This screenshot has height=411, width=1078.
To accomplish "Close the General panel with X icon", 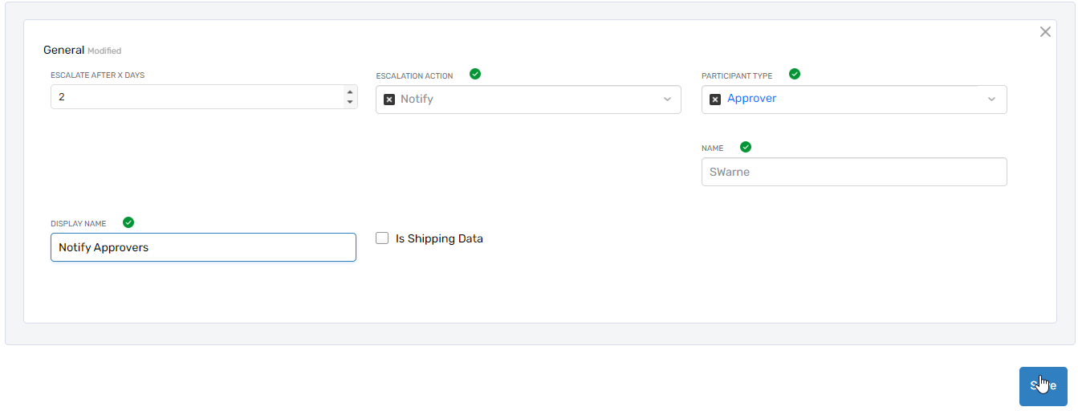I will pyautogui.click(x=1045, y=32).
